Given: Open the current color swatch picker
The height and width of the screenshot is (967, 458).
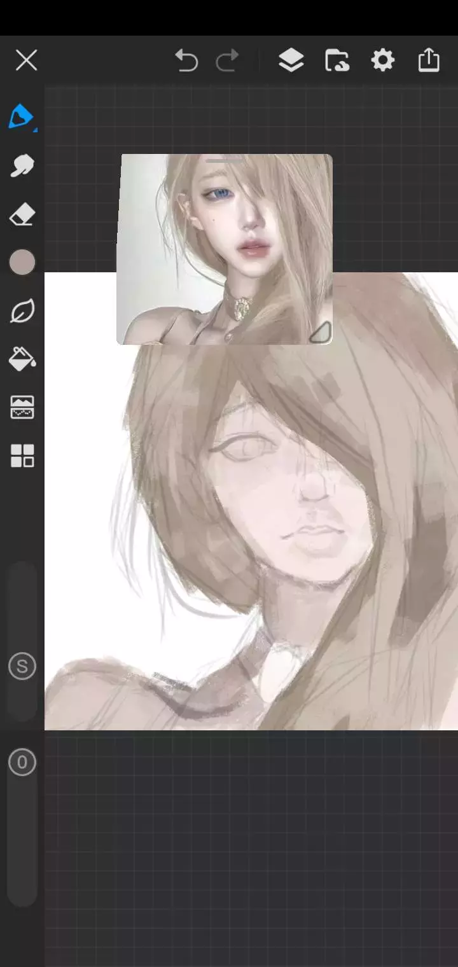Looking at the screenshot, I should click(x=22, y=262).
